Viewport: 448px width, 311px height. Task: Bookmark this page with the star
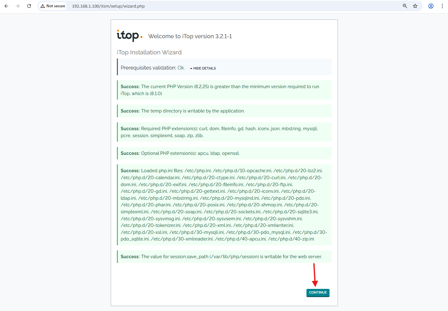click(x=415, y=6)
